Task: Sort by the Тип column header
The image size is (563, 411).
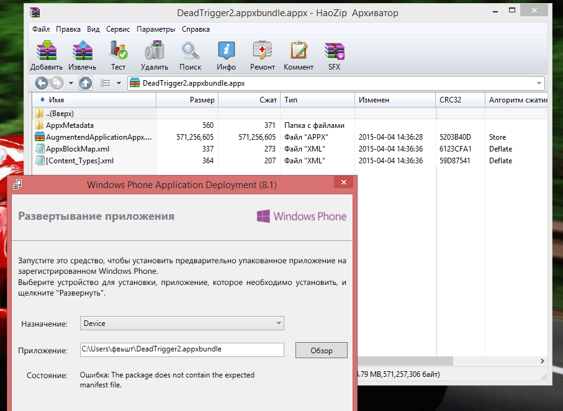Action: tap(318, 100)
